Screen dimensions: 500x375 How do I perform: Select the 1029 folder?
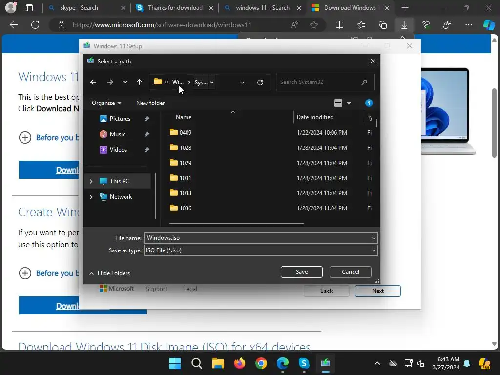[185, 163]
